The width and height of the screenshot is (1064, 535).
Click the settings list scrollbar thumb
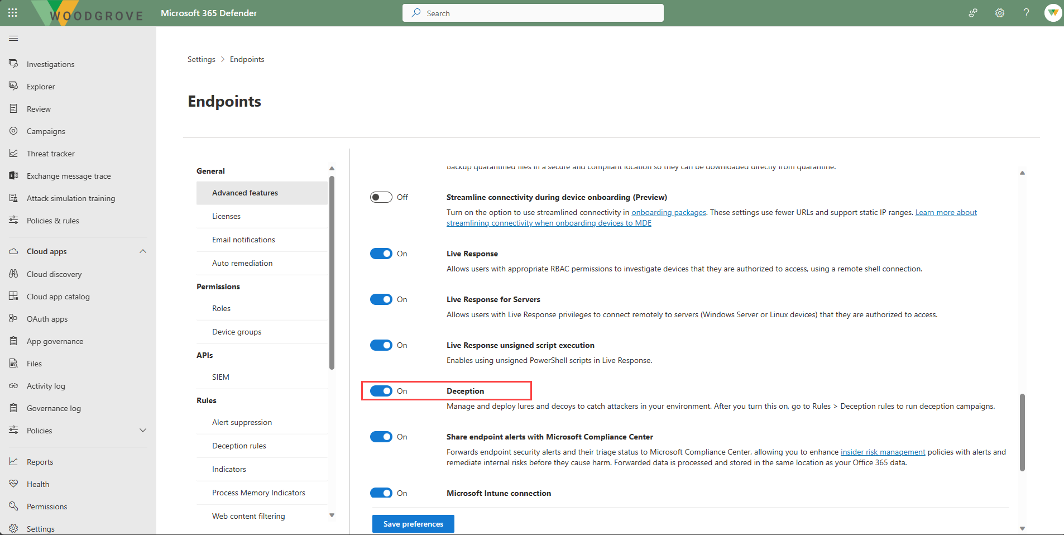pyautogui.click(x=332, y=273)
